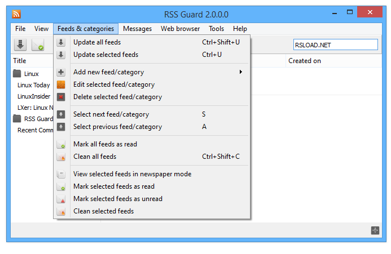This screenshot has height=254, width=391.
Task: Select the LinuxInsider feed
Action: click(34, 96)
